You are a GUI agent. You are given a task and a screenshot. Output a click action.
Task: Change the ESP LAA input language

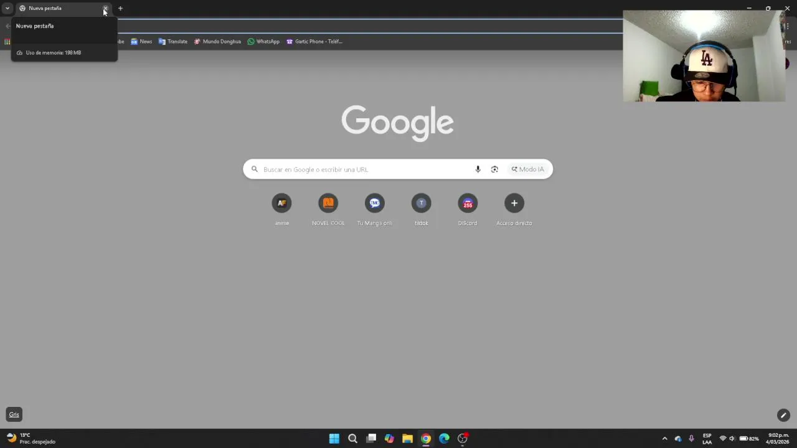[707, 439]
